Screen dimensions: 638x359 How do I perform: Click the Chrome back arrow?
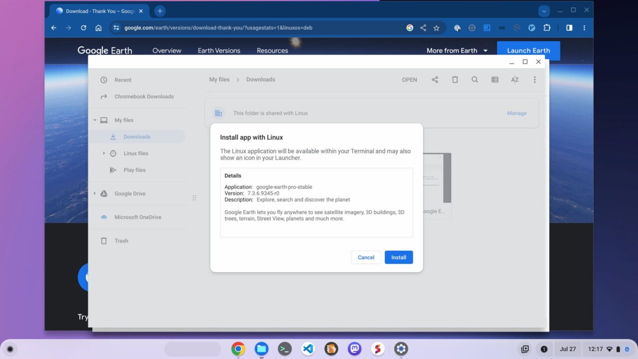(x=54, y=28)
